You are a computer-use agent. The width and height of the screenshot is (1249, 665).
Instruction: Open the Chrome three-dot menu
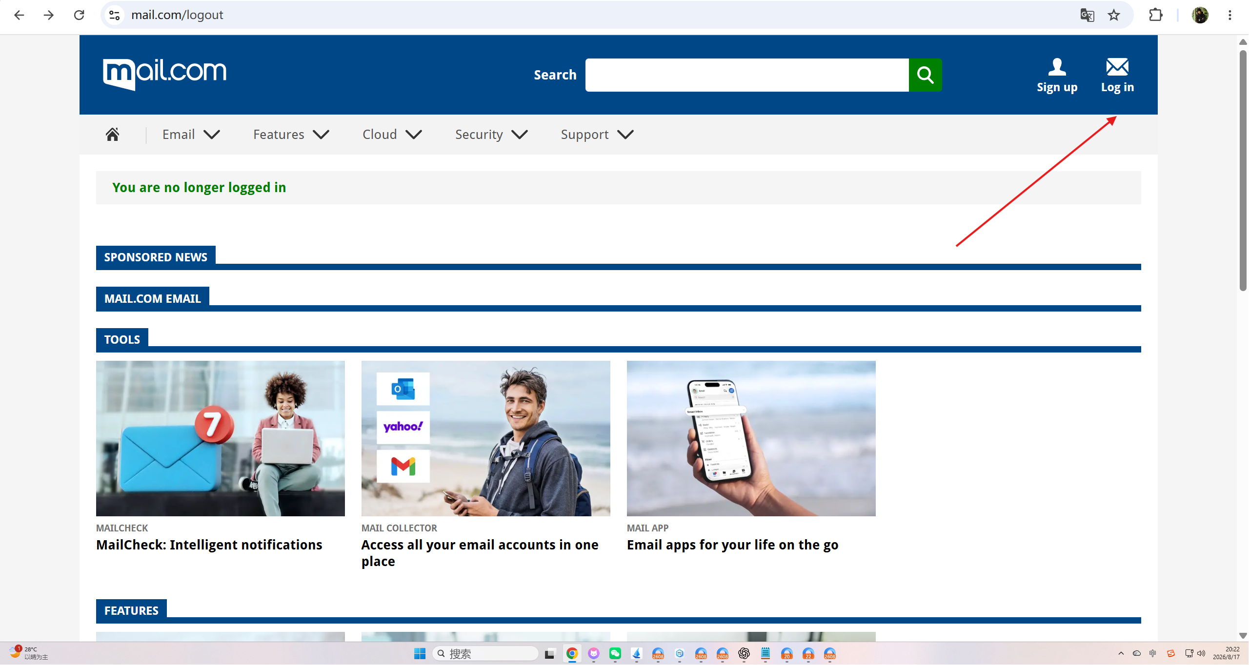pyautogui.click(x=1230, y=15)
